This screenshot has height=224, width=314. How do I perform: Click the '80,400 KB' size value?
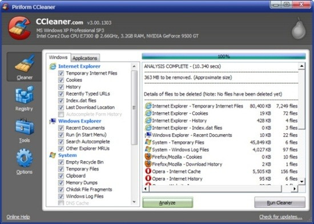(260, 106)
